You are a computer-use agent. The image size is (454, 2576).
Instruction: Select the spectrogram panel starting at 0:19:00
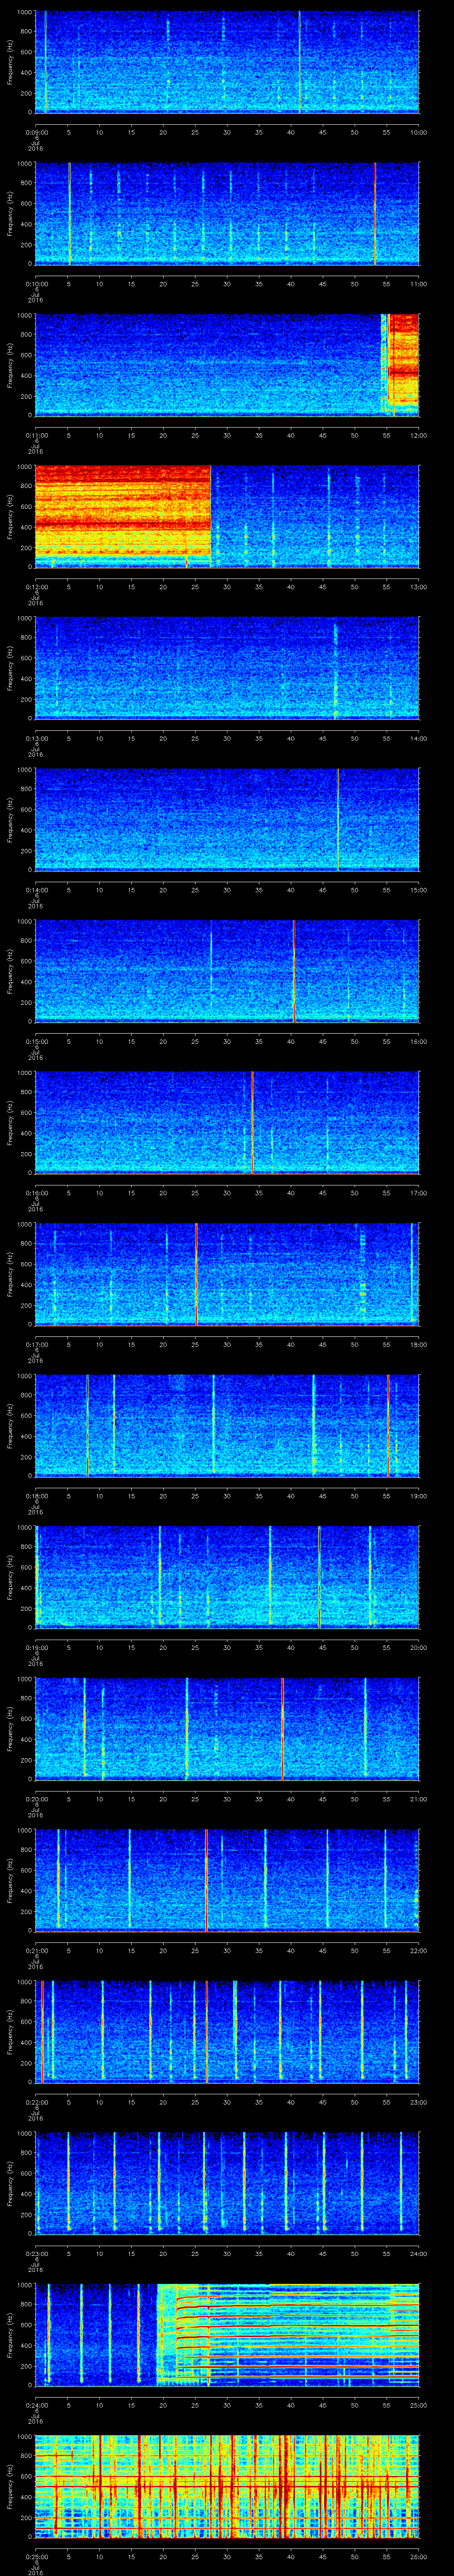pos(227,1577)
